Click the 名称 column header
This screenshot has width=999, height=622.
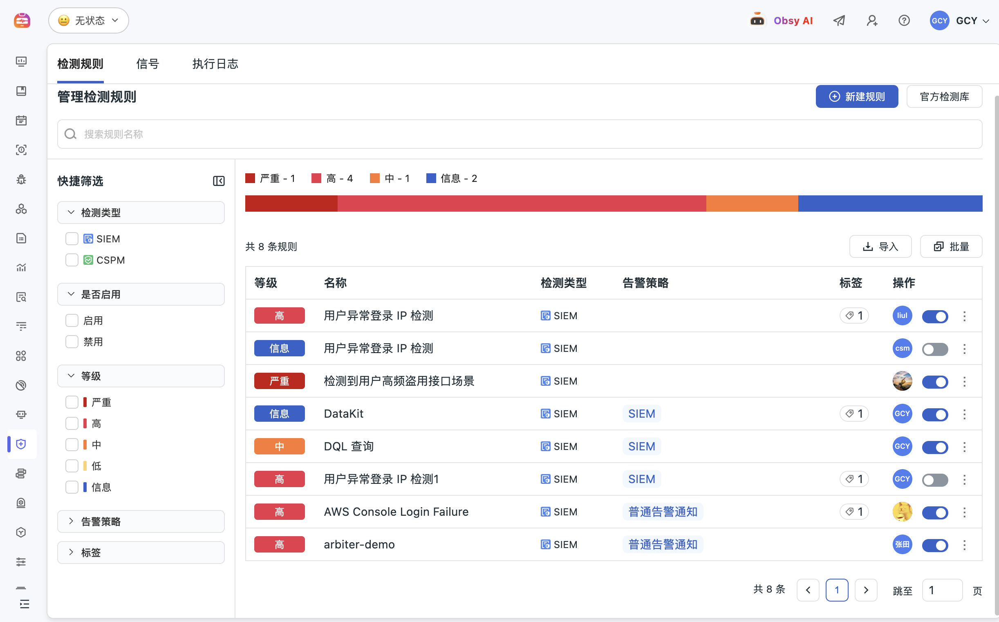click(x=335, y=283)
